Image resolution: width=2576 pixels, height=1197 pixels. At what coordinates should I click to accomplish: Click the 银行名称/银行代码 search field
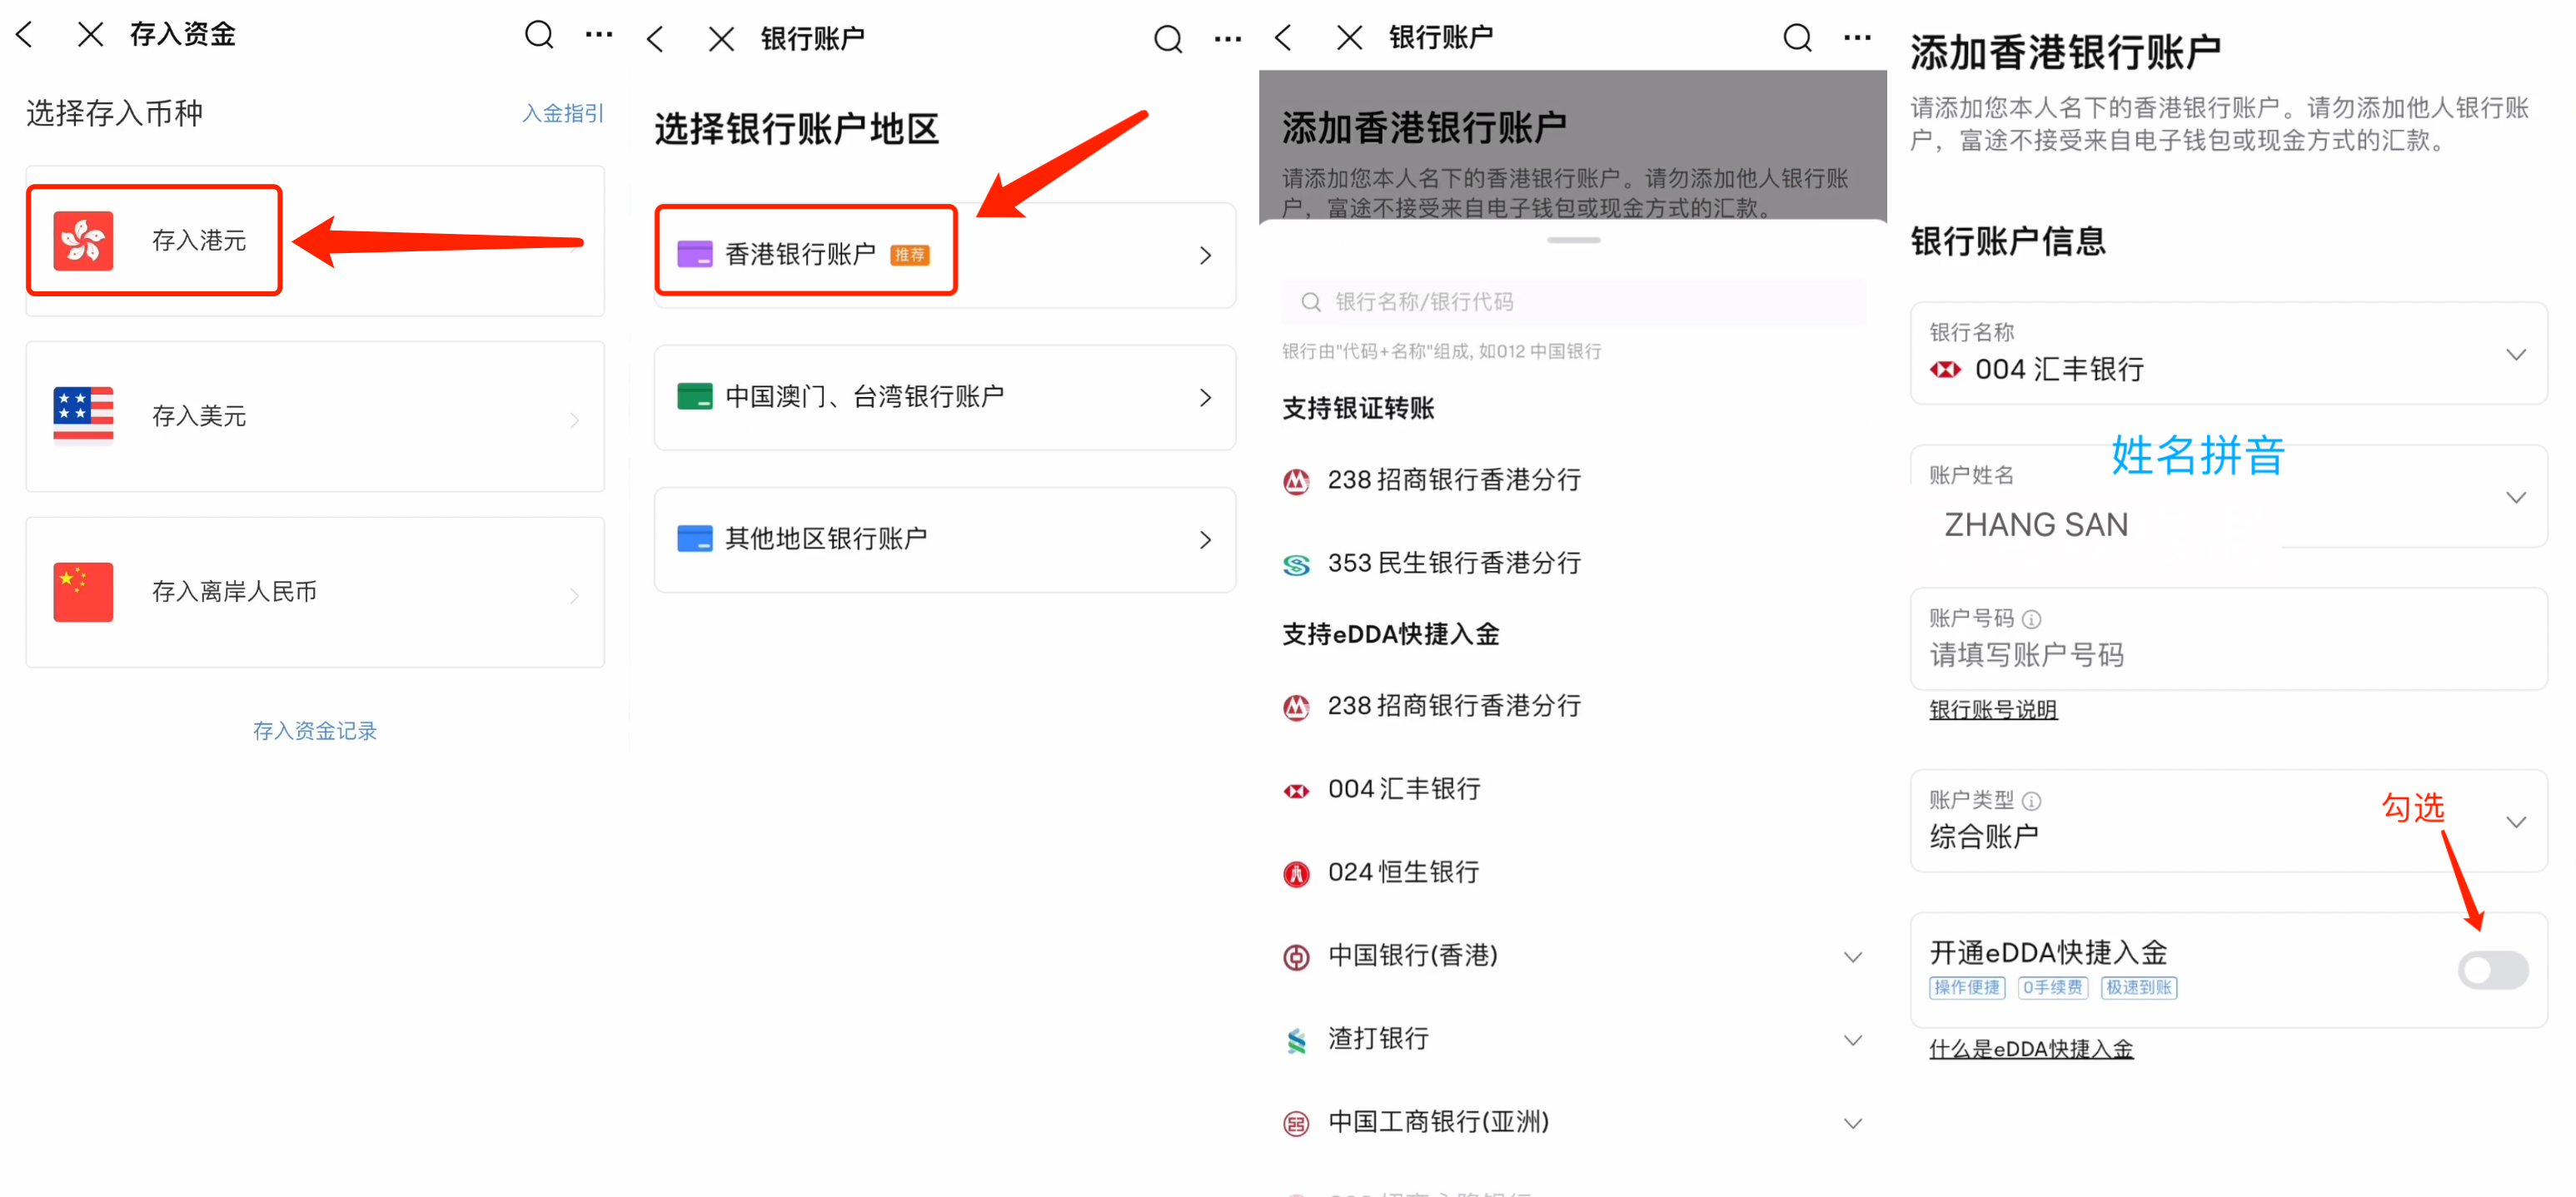tap(1573, 302)
